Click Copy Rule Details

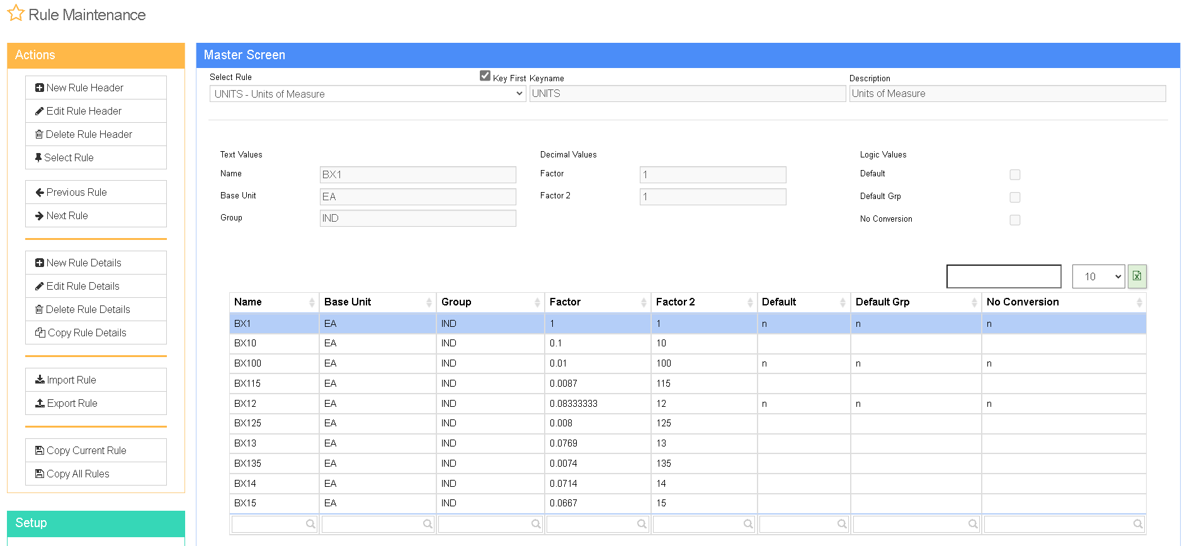pos(96,333)
